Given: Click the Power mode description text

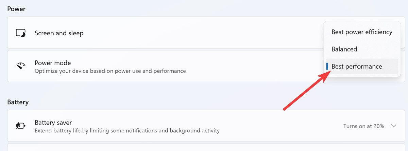Looking at the screenshot, I should tap(110, 71).
